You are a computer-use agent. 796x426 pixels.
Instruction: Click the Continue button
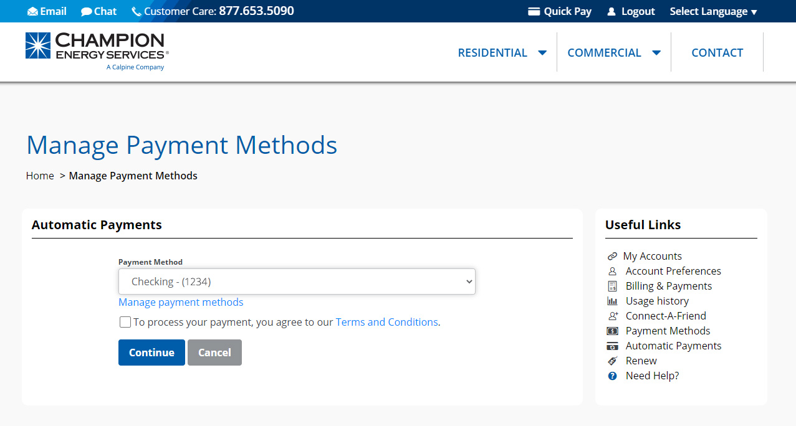coord(151,353)
